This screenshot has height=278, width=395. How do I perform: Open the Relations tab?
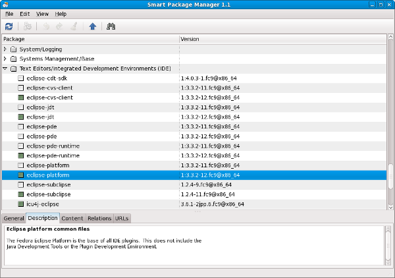pos(99,218)
